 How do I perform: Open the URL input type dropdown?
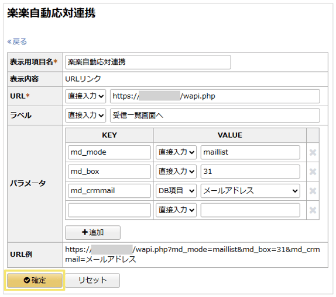point(85,96)
